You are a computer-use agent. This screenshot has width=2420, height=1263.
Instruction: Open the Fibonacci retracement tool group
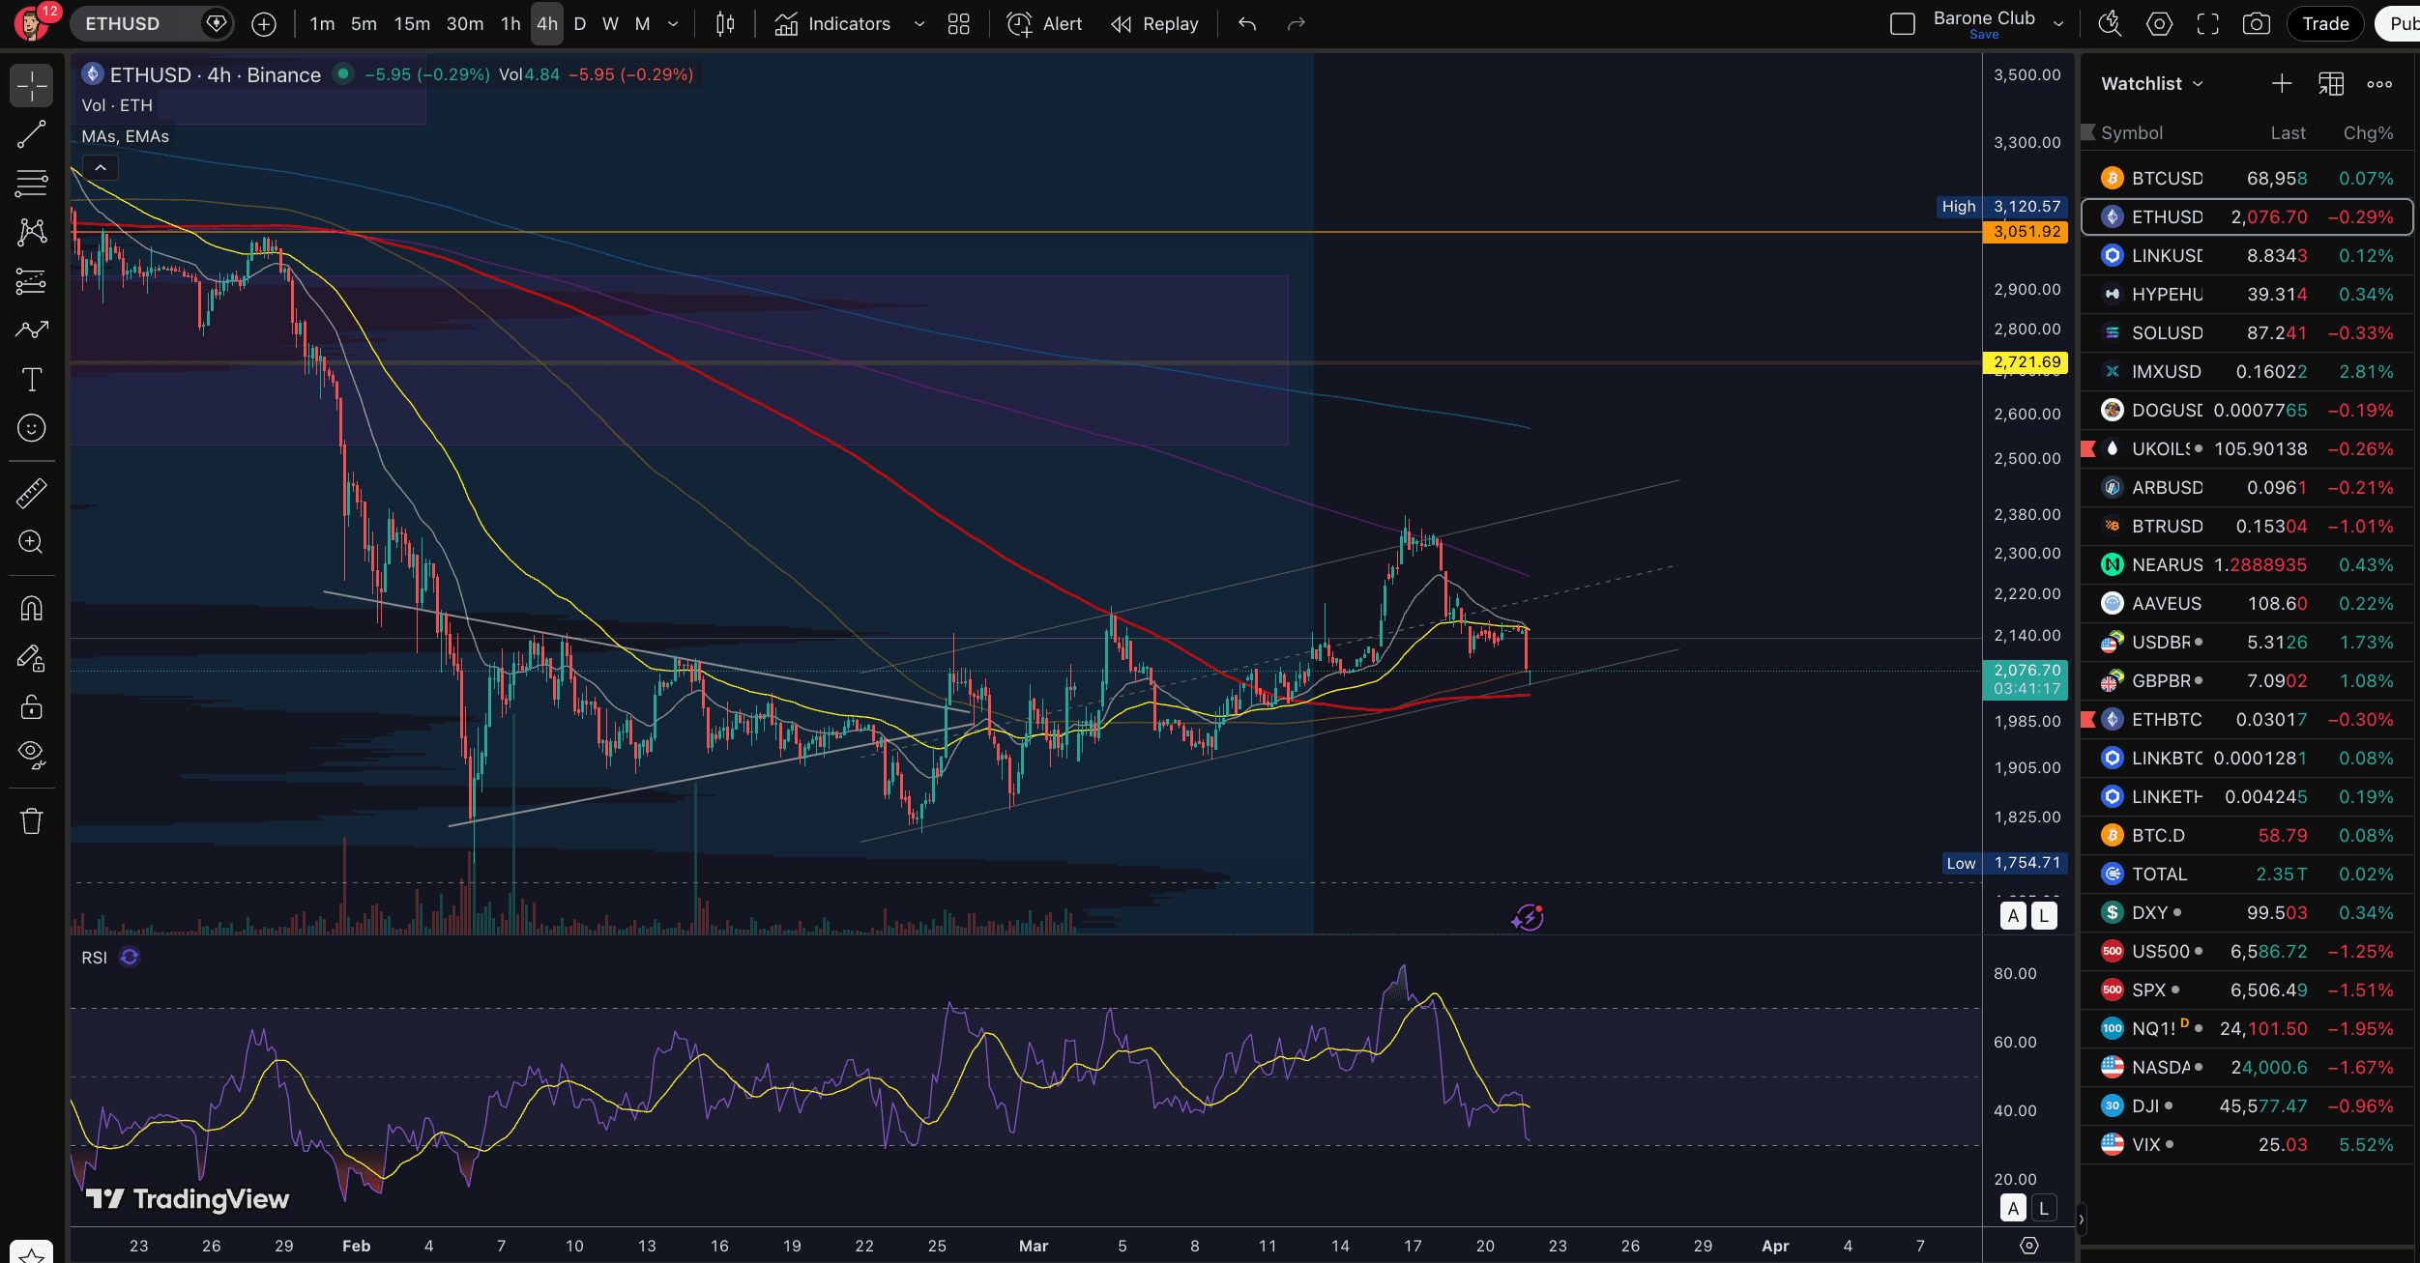(x=31, y=183)
